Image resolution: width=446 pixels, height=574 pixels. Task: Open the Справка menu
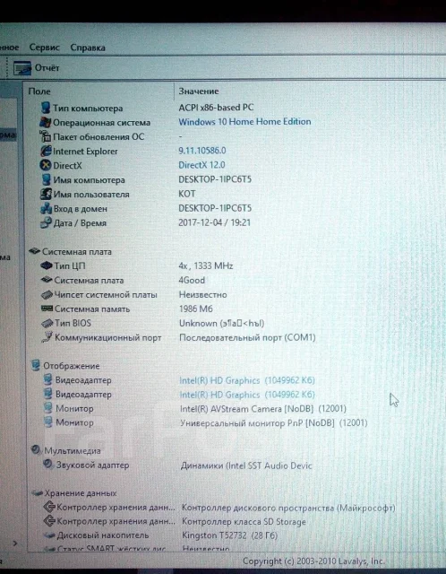pyautogui.click(x=88, y=48)
